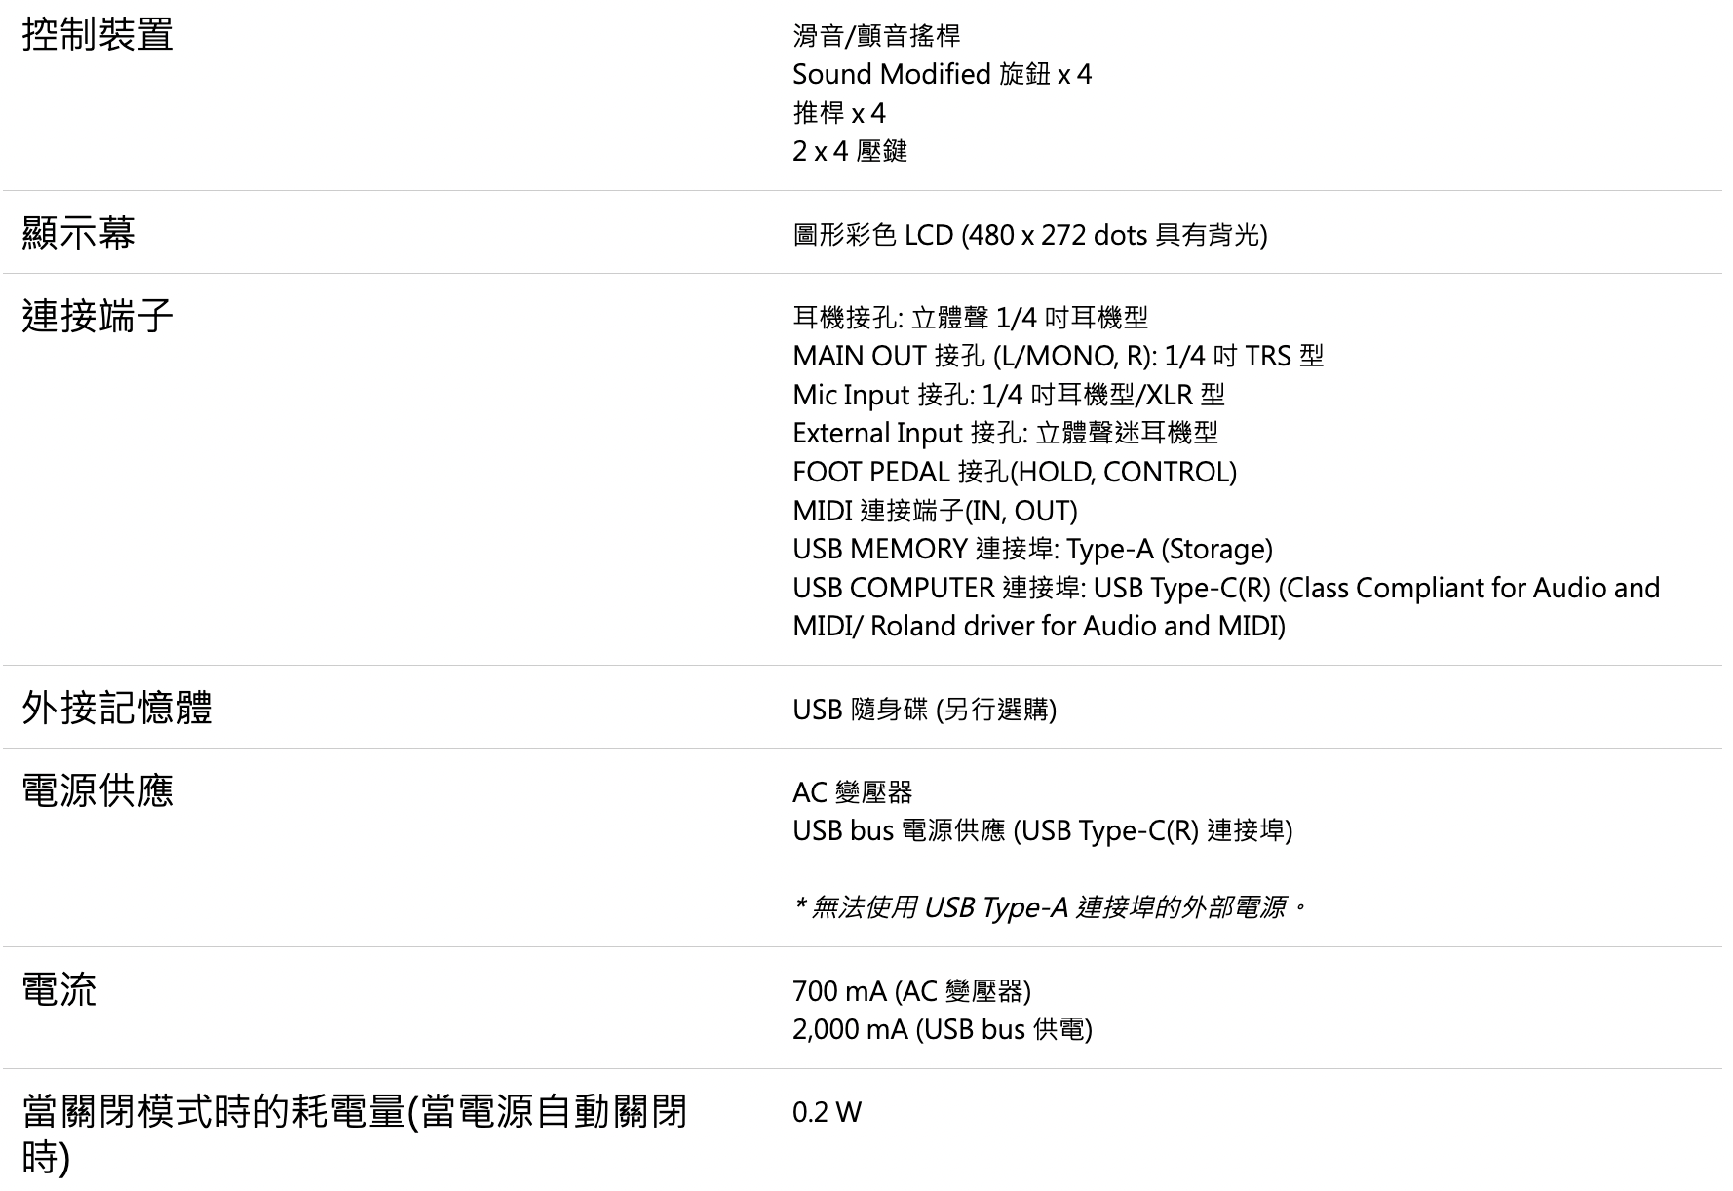The image size is (1733, 1191).
Task: Click the 外接記憶體 heading
Action: point(117,709)
